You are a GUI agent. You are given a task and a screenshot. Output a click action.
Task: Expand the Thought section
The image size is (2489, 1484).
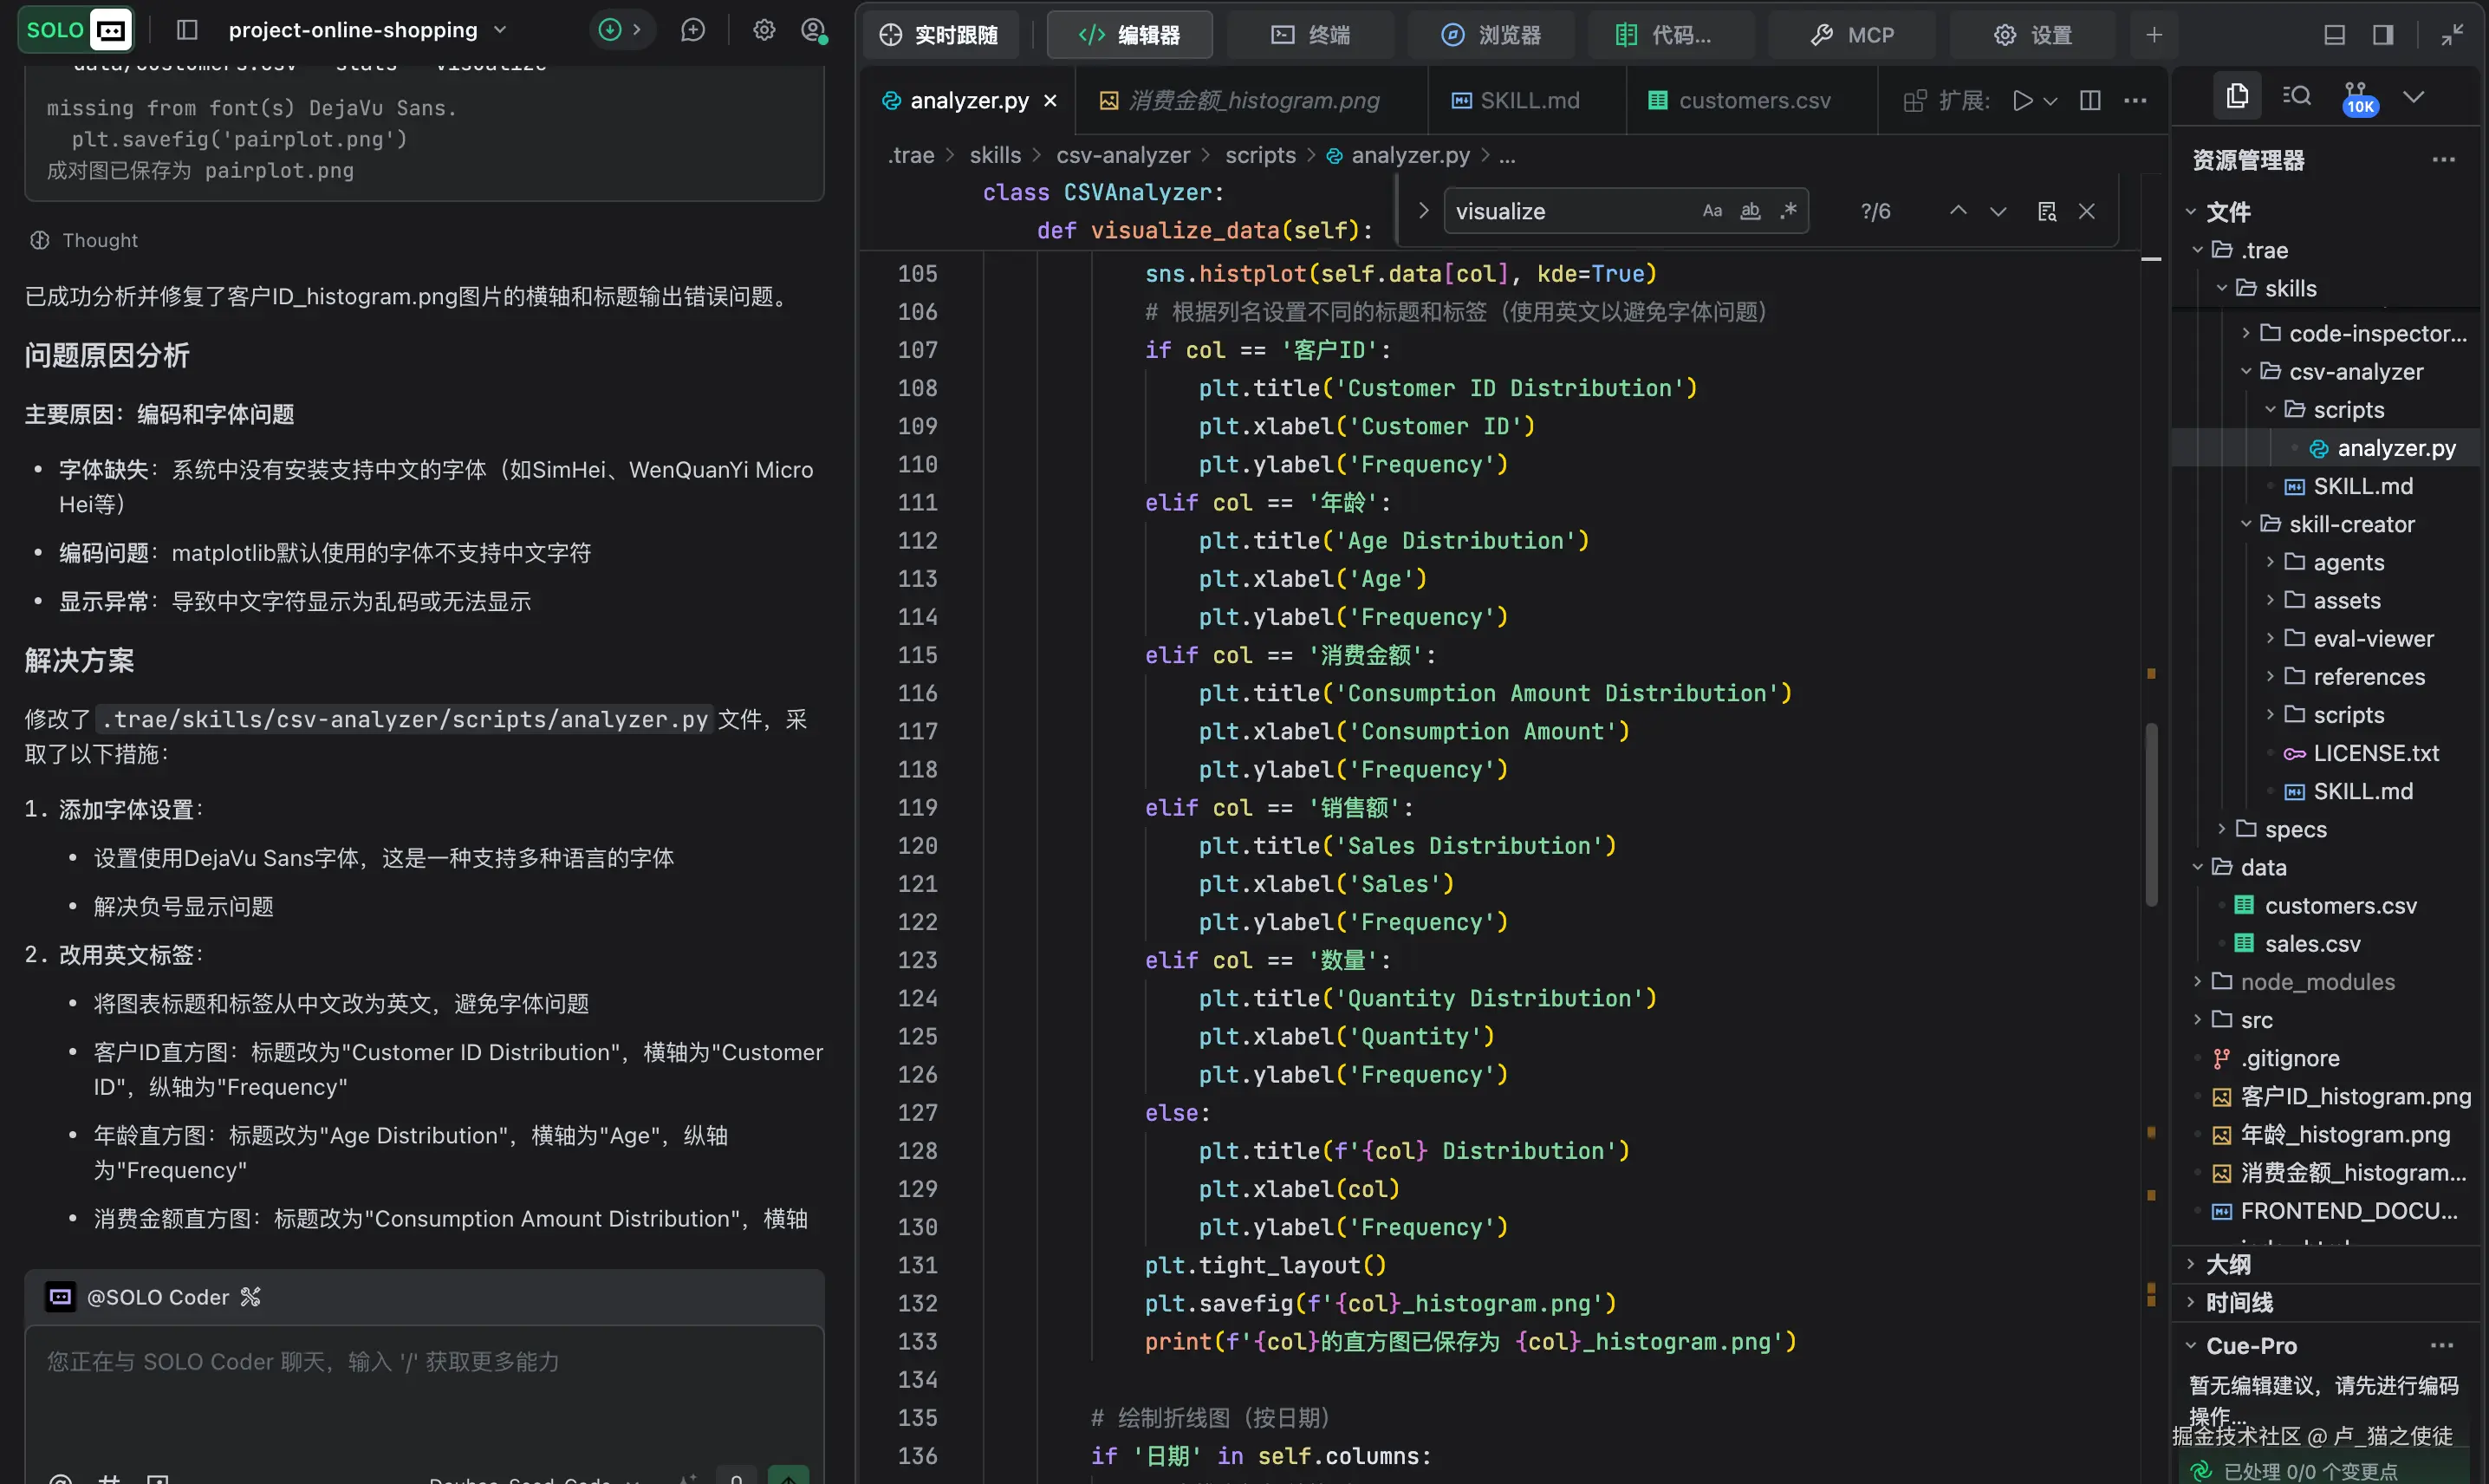click(x=99, y=240)
